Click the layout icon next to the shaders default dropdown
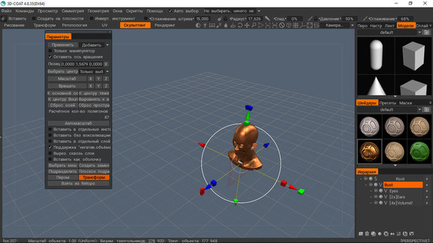Image resolution: width=433 pixels, height=243 pixels. pyautogui.click(x=426, y=109)
